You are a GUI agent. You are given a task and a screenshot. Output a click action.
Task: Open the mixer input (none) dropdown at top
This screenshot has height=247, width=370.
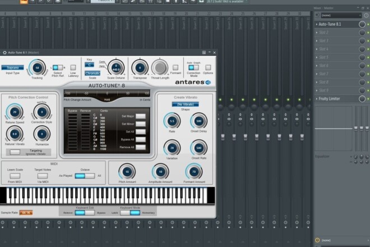341,15
